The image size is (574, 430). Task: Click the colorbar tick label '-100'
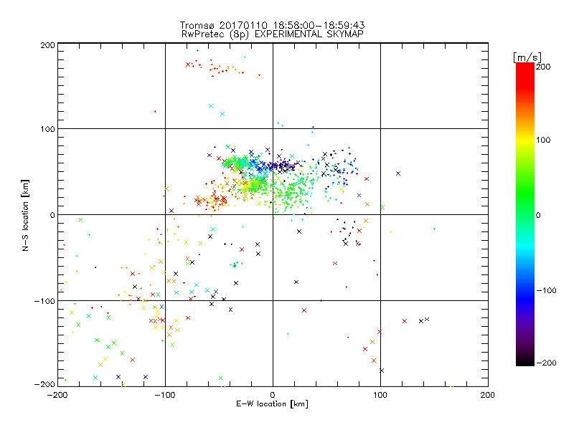[546, 291]
